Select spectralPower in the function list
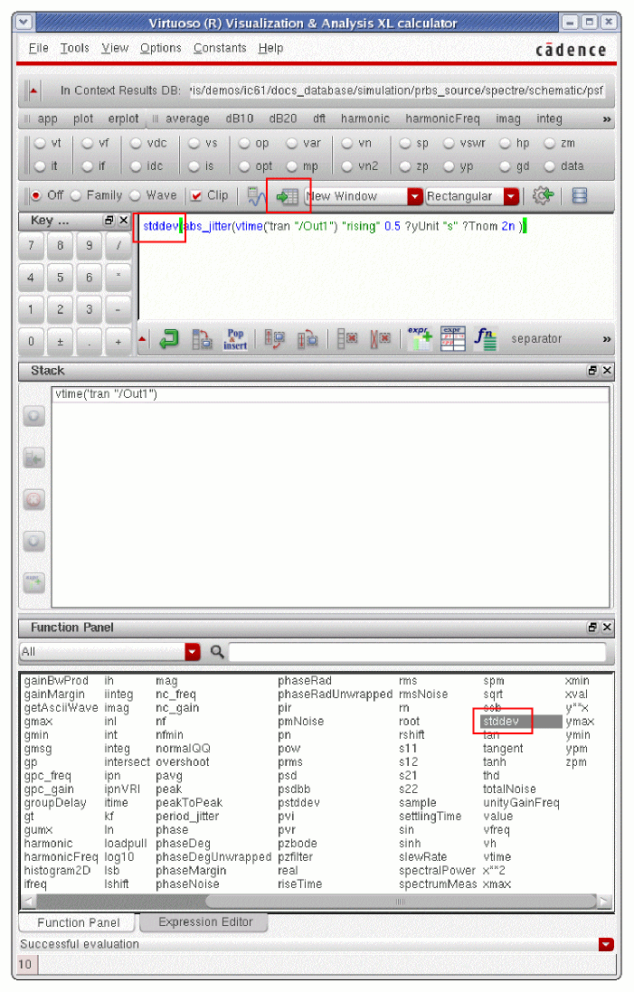634x992 pixels. click(x=437, y=871)
